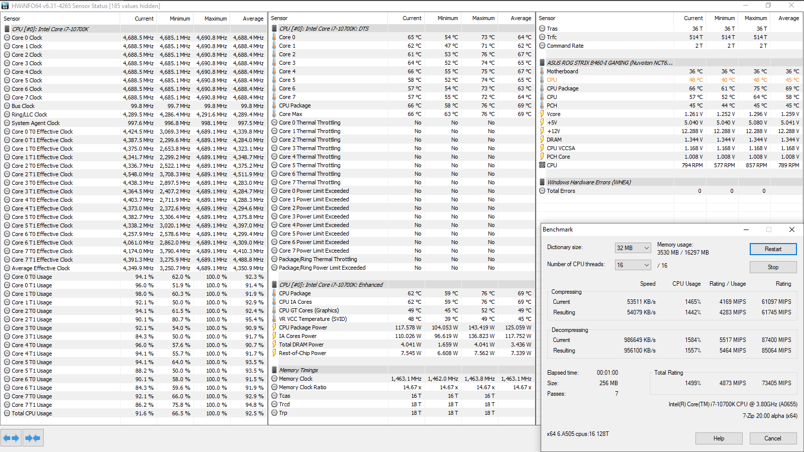Open the Dictionary size dropdown
This screenshot has width=804, height=452.
coord(633,248)
